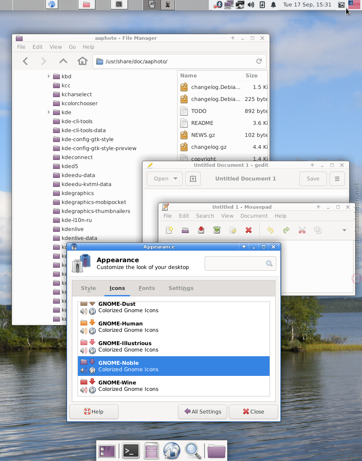
Task: Take screenshot via panel camera icon
Action: [341, 5]
